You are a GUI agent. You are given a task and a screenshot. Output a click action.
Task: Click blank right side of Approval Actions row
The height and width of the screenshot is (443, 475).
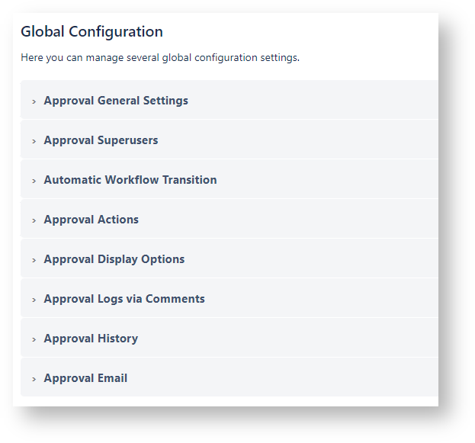click(x=320, y=220)
